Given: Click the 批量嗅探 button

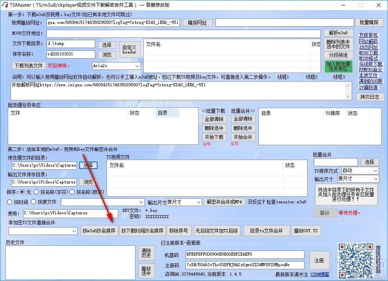Looking at the screenshot, I should point(369,22).
